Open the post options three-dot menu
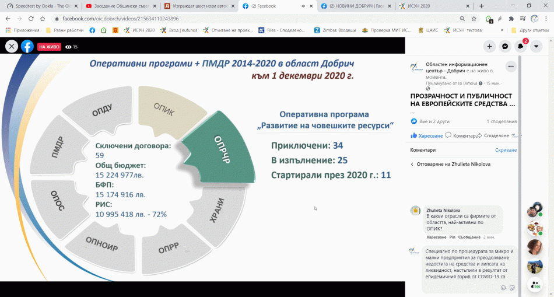 point(511,66)
